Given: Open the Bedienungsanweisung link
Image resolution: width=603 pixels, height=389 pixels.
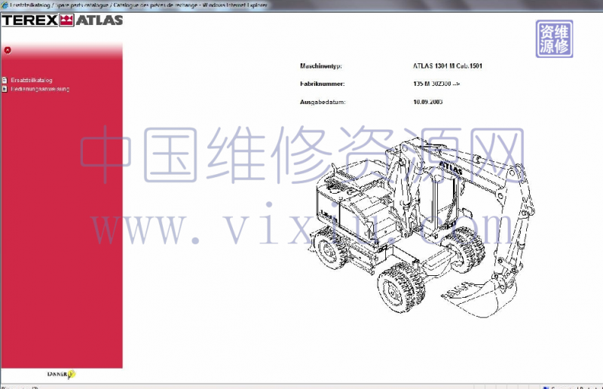Looking at the screenshot, I should (40, 89).
